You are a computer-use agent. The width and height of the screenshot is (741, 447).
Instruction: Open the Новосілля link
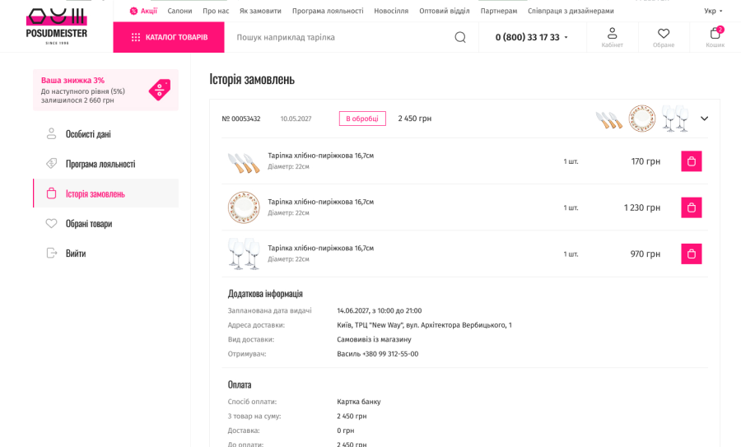coord(391,11)
